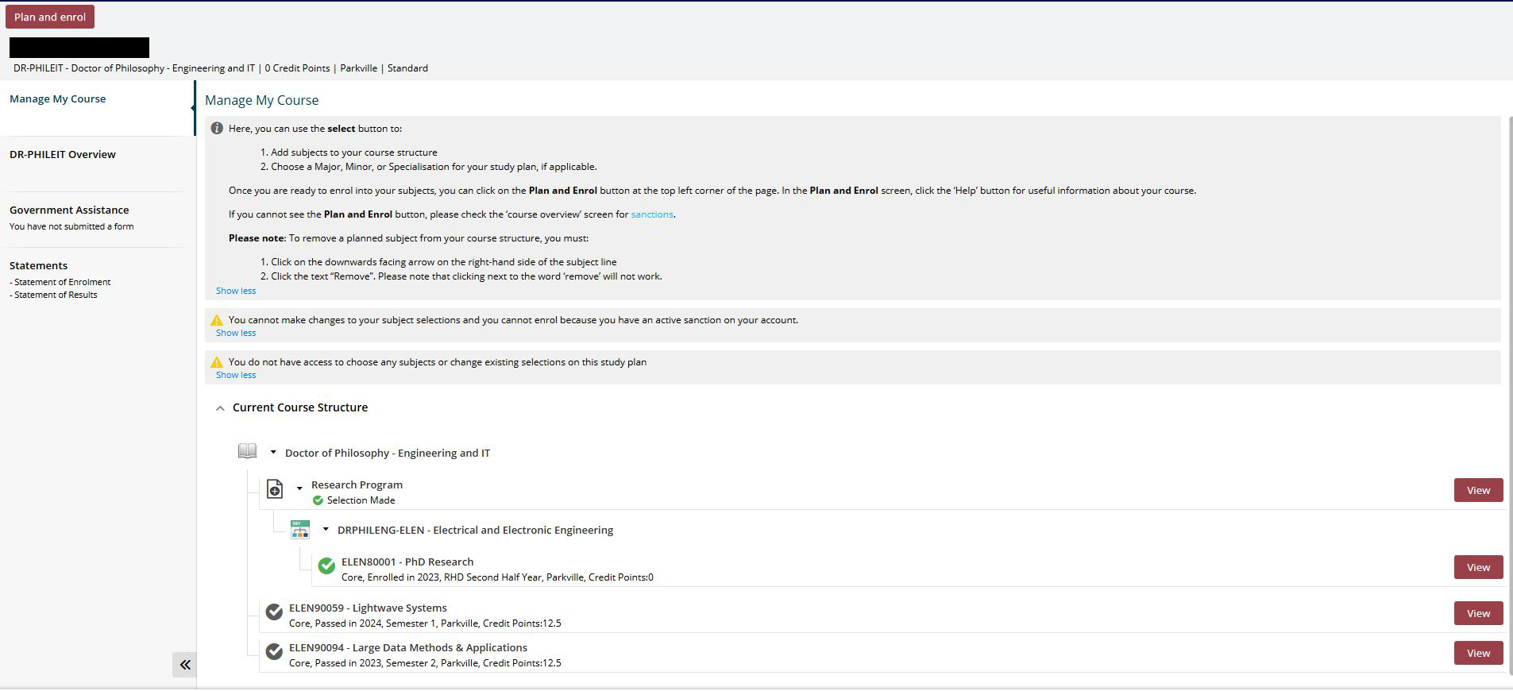1513x691 pixels.
Task: Click grey tick beside ELEN90094 Large Data Methods
Action: click(x=274, y=651)
